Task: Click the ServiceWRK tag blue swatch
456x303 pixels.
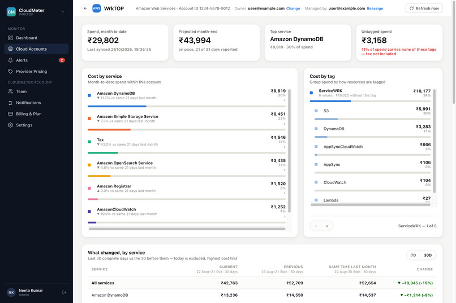Action: [311, 93]
